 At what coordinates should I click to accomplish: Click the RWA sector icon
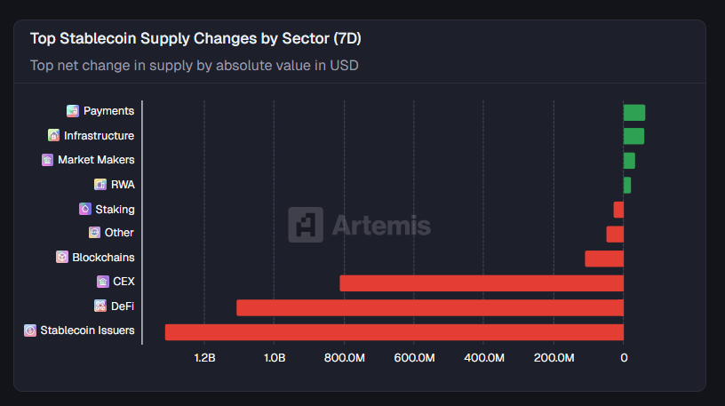100,185
